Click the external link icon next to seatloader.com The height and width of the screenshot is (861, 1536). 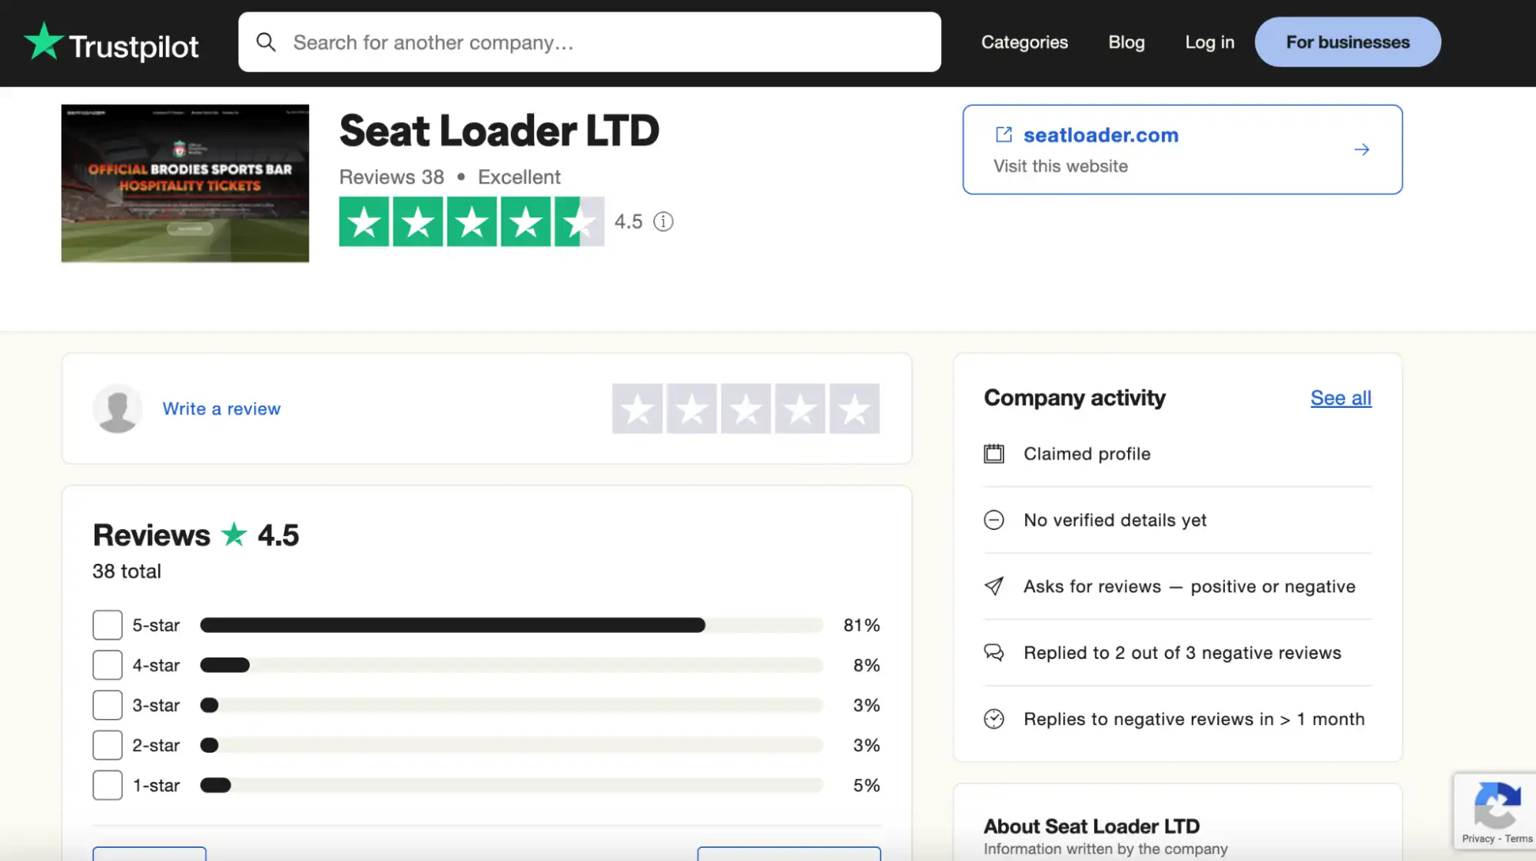pyautogui.click(x=1003, y=134)
